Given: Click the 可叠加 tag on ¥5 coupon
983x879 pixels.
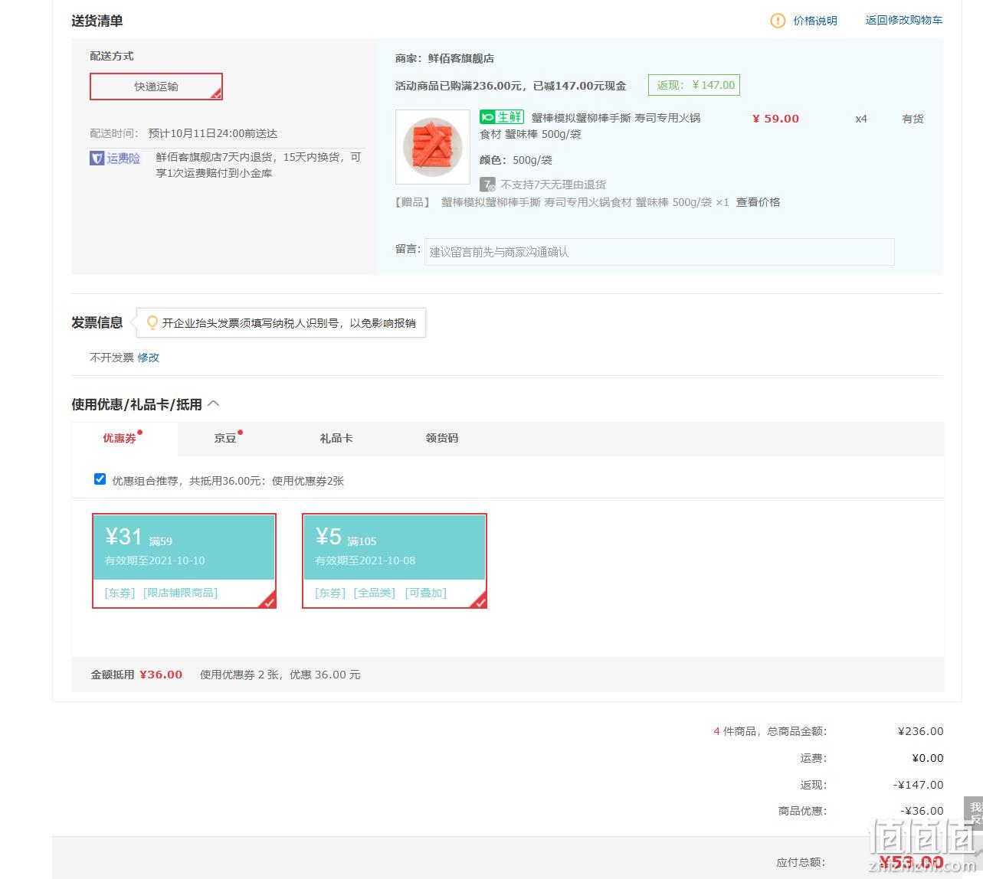Looking at the screenshot, I should click(425, 593).
